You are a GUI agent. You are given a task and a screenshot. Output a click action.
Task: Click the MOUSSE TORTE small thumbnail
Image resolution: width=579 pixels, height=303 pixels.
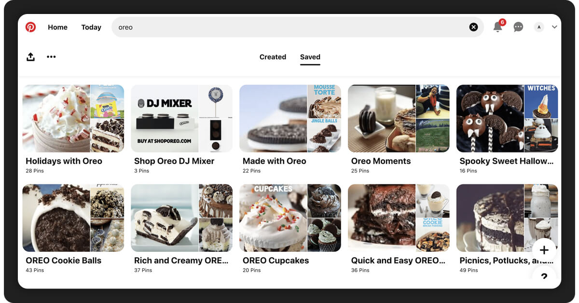324,101
